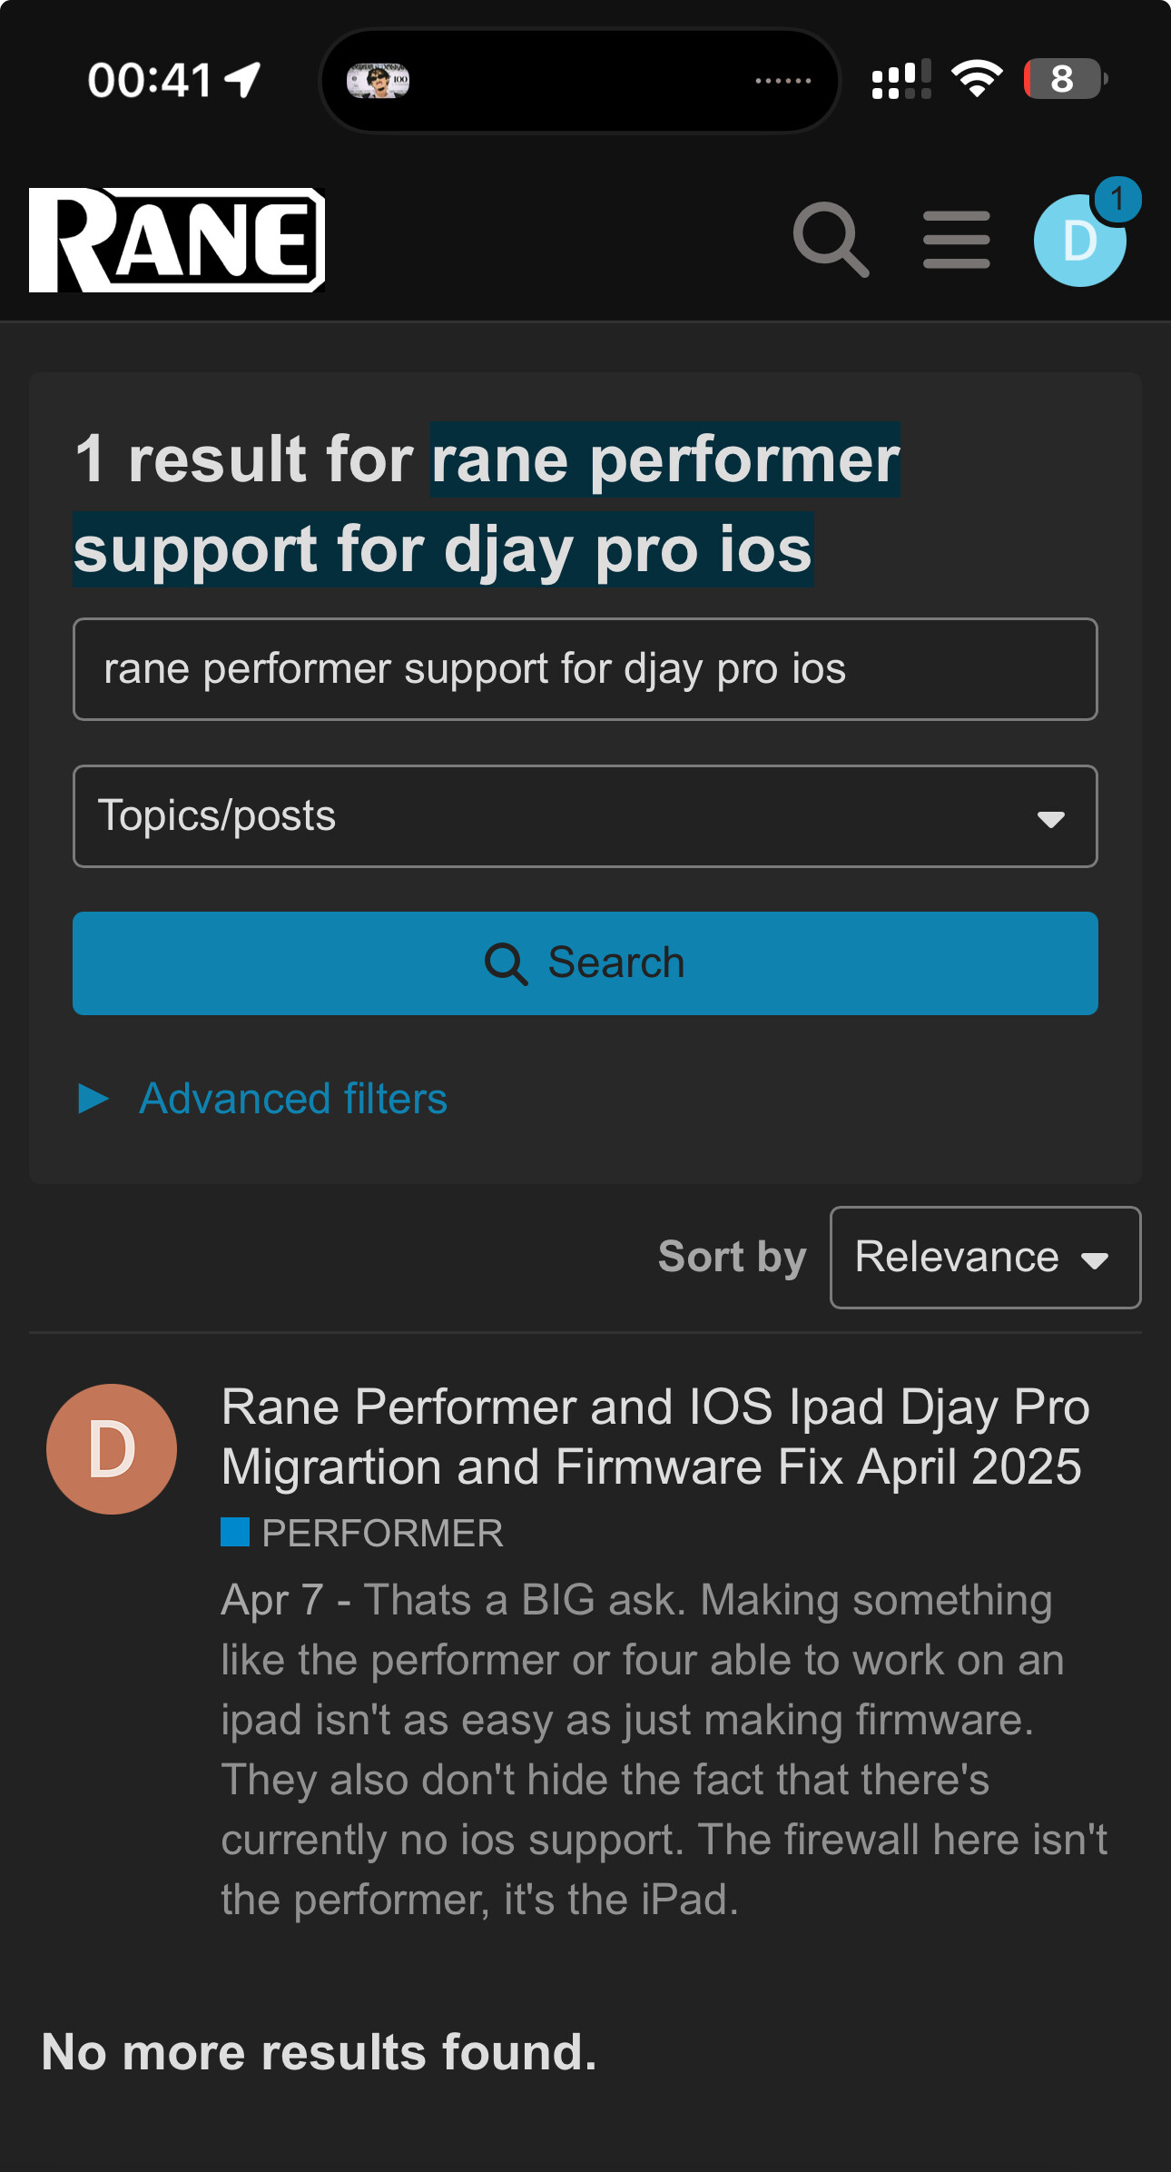Tap the Apr 7 post excerpt text
1171x2172 pixels.
point(663,1749)
